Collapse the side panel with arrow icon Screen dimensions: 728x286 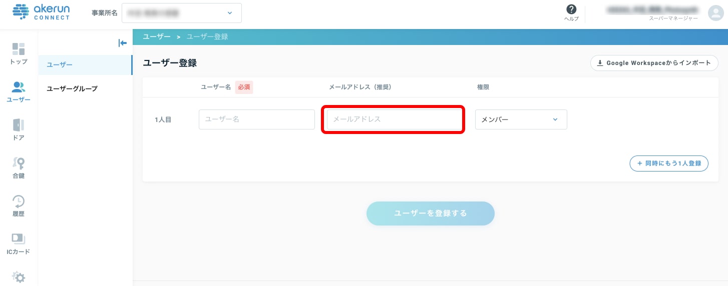(122, 43)
